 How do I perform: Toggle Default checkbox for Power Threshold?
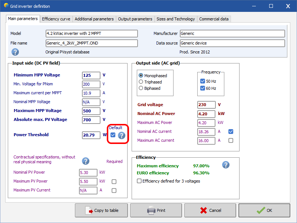(x=113, y=135)
